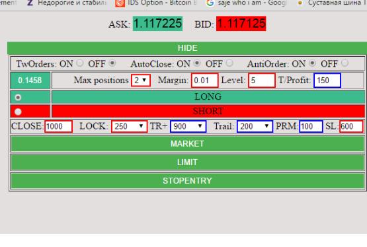Image resolution: width=367 pixels, height=247 pixels.
Task: Click the CLOSE value input field
Action: (x=58, y=126)
